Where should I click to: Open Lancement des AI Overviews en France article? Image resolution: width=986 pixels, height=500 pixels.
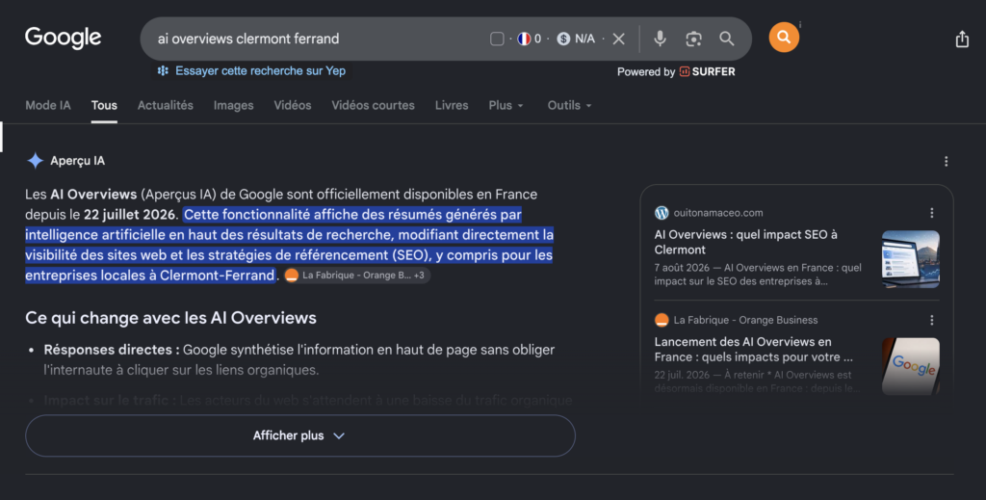tap(753, 350)
